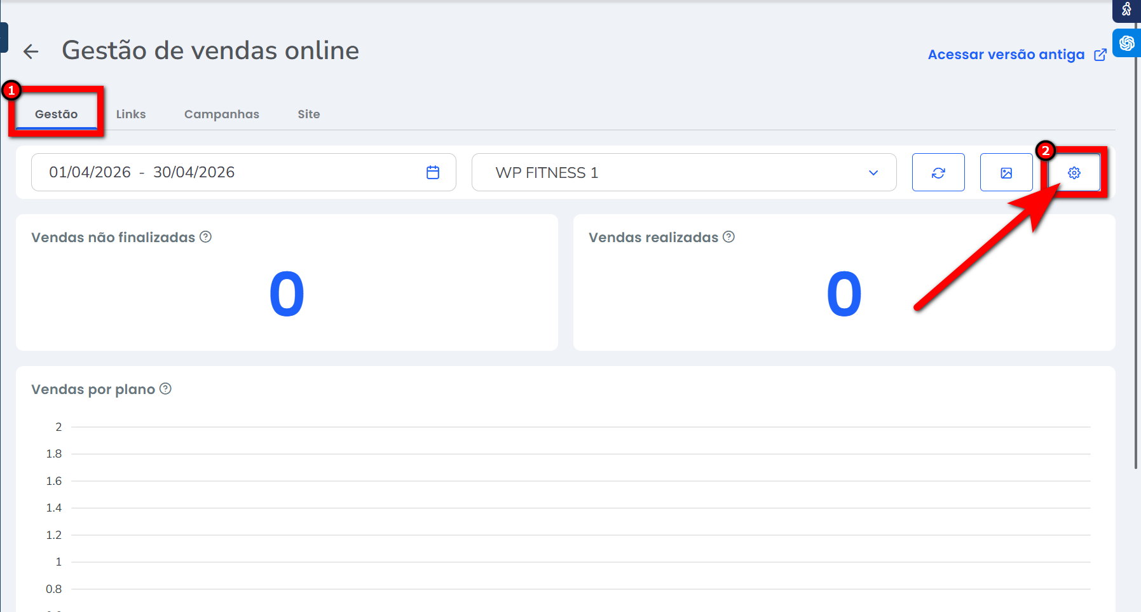The image size is (1141, 612).
Task: Click the date range field 01/04/2026 - 30/04/2026
Action: point(243,172)
